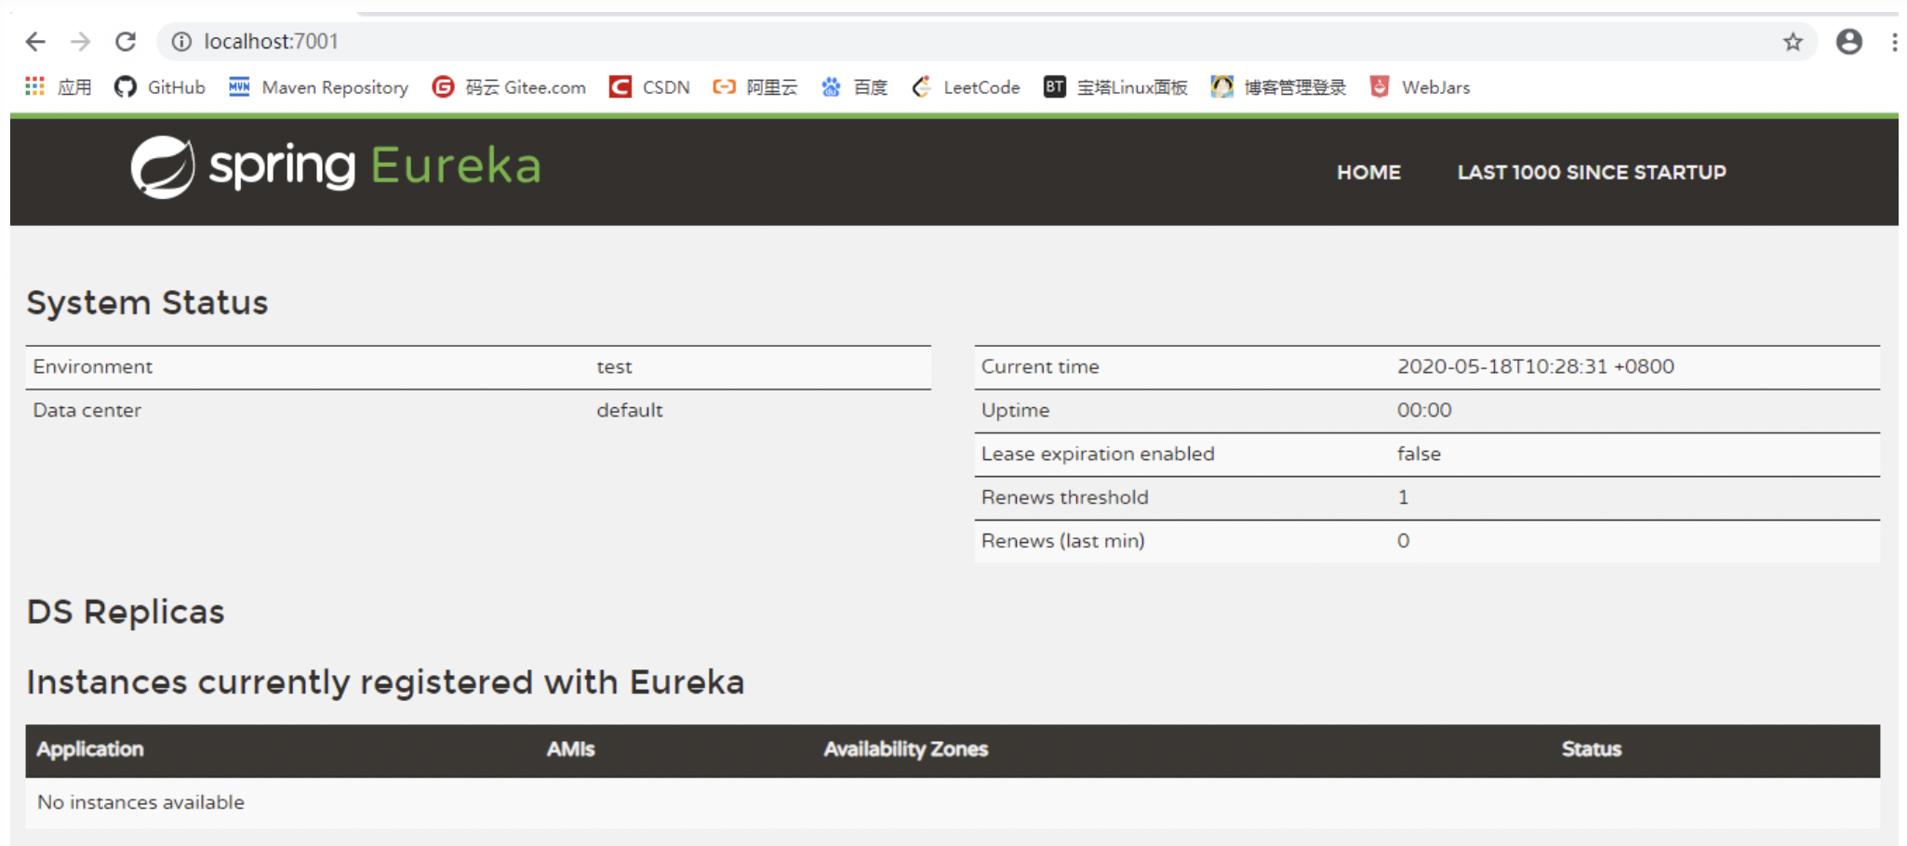Open the browser profile avatar icon
Image resolution: width=1907 pixels, height=846 pixels.
click(1848, 42)
